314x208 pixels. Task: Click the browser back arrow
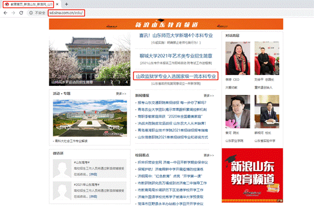click(x=6, y=13)
